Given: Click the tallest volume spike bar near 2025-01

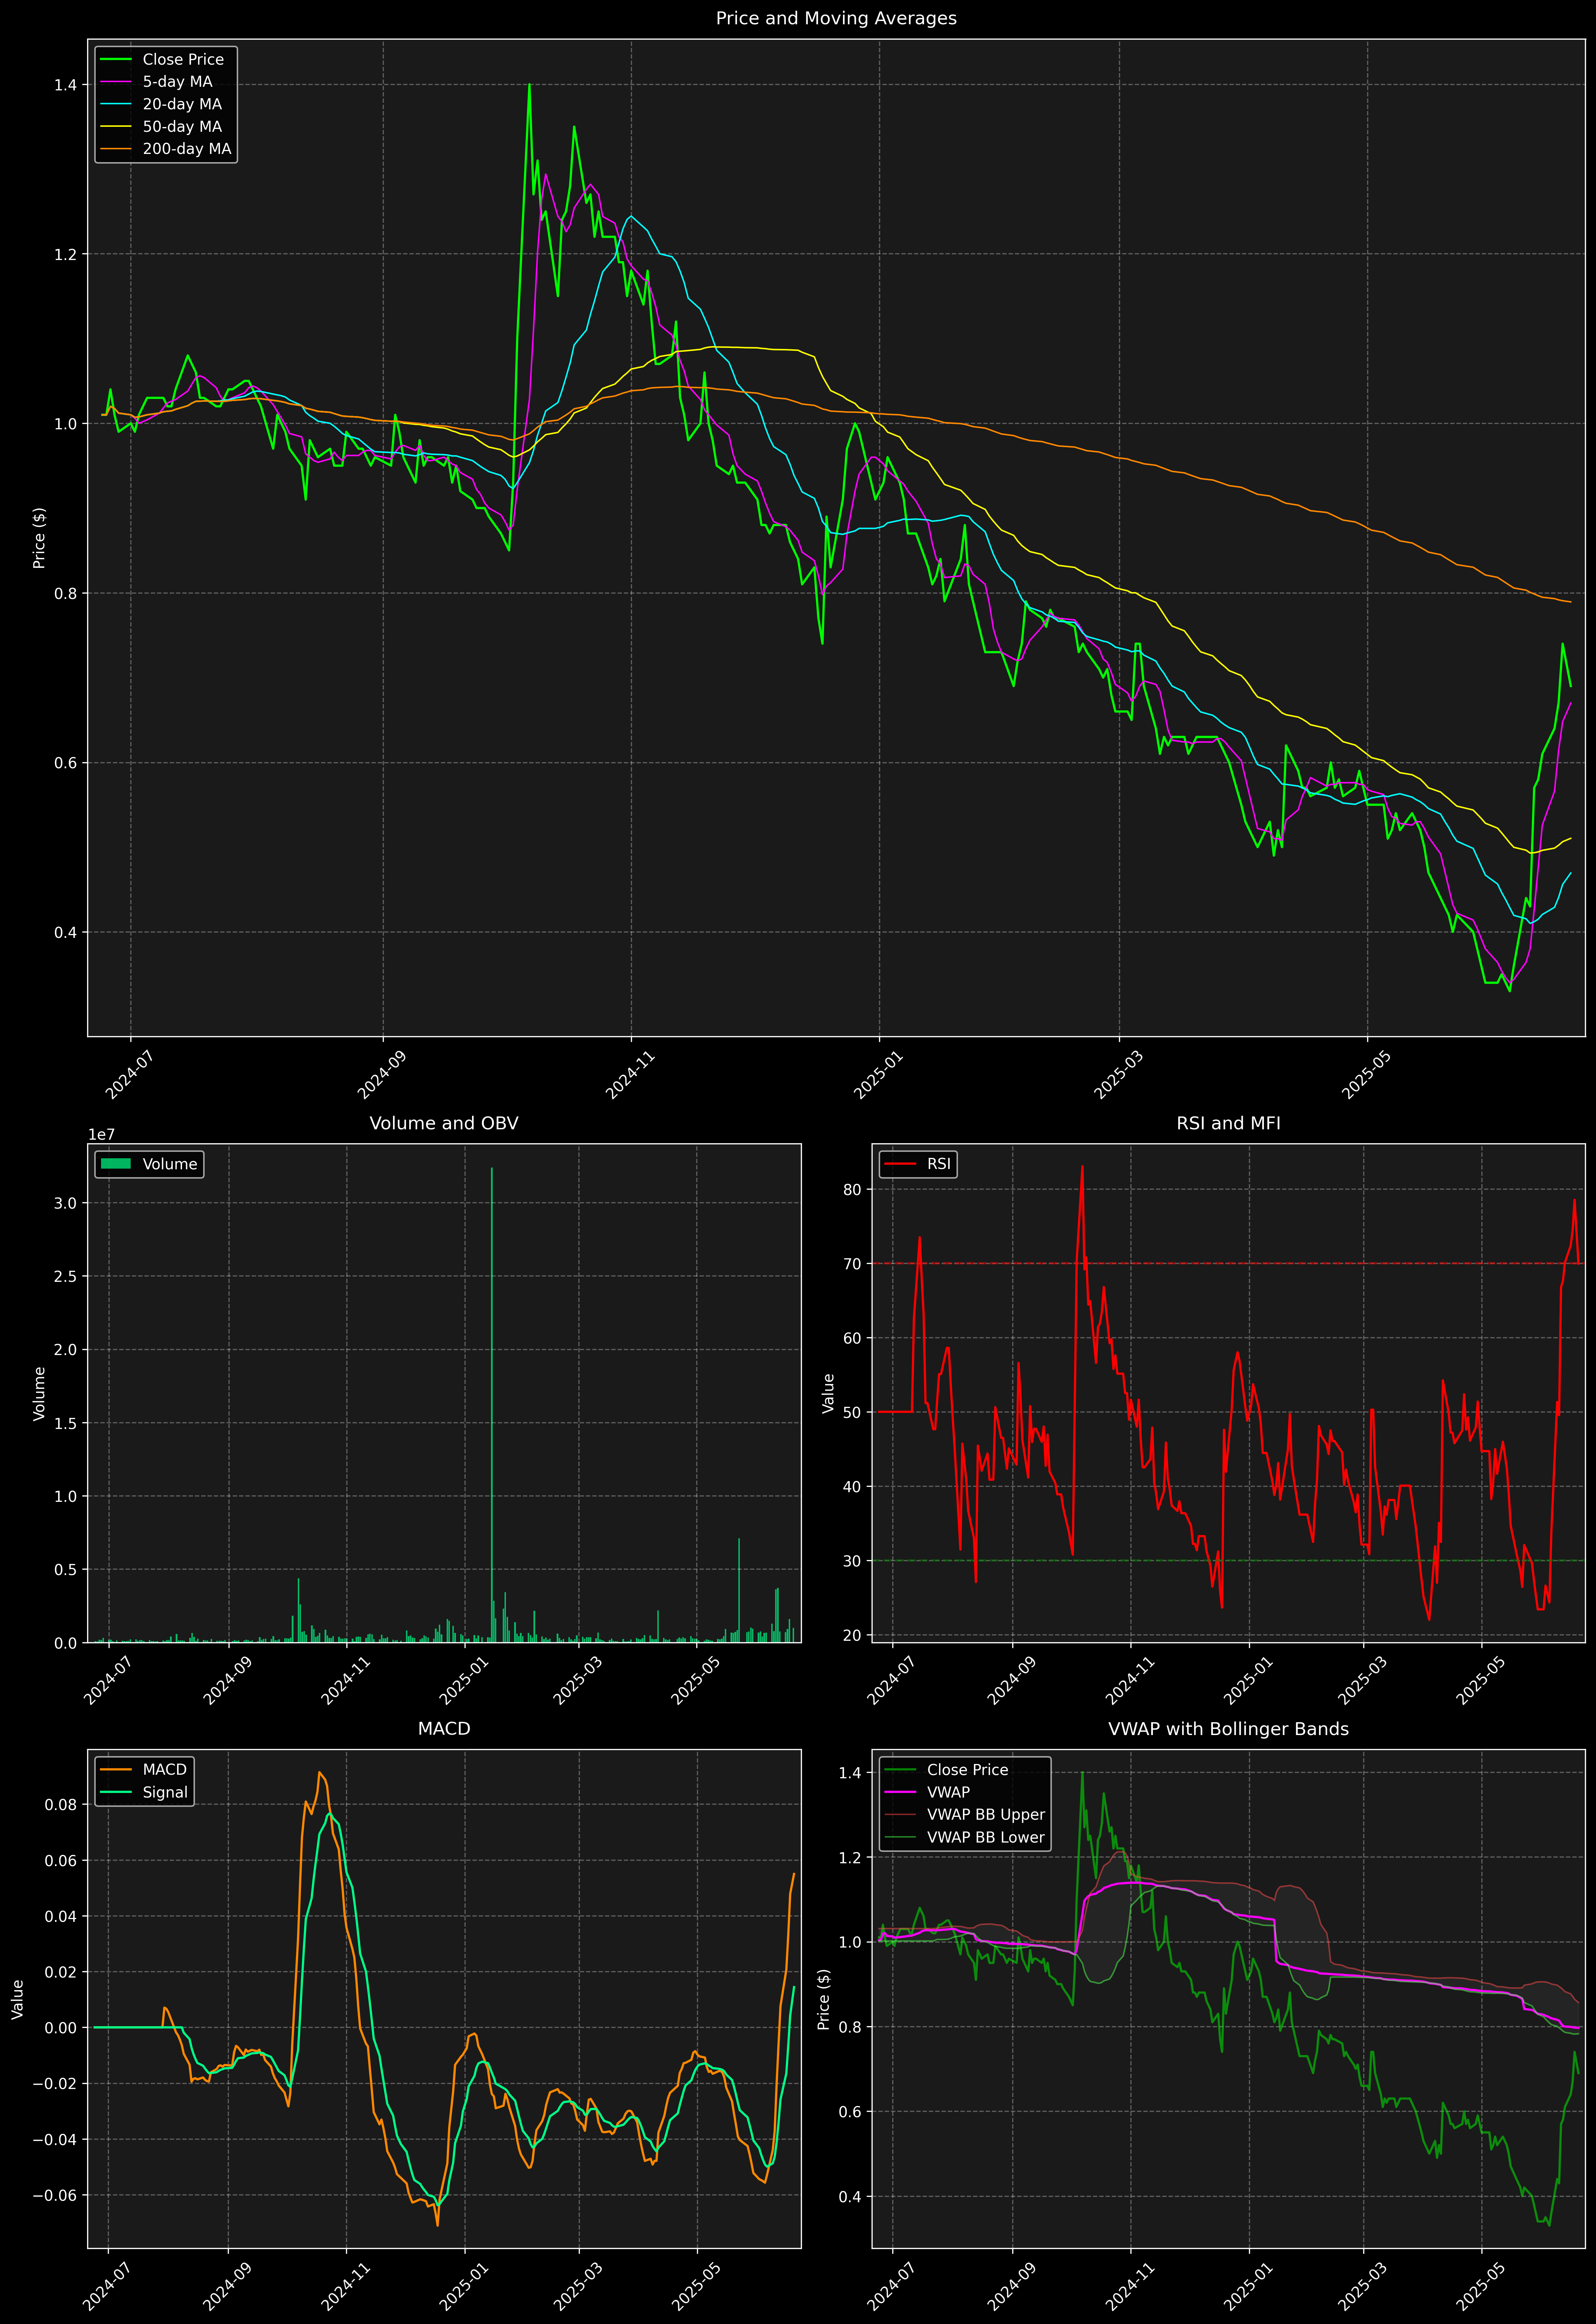Looking at the screenshot, I should click(x=492, y=1405).
